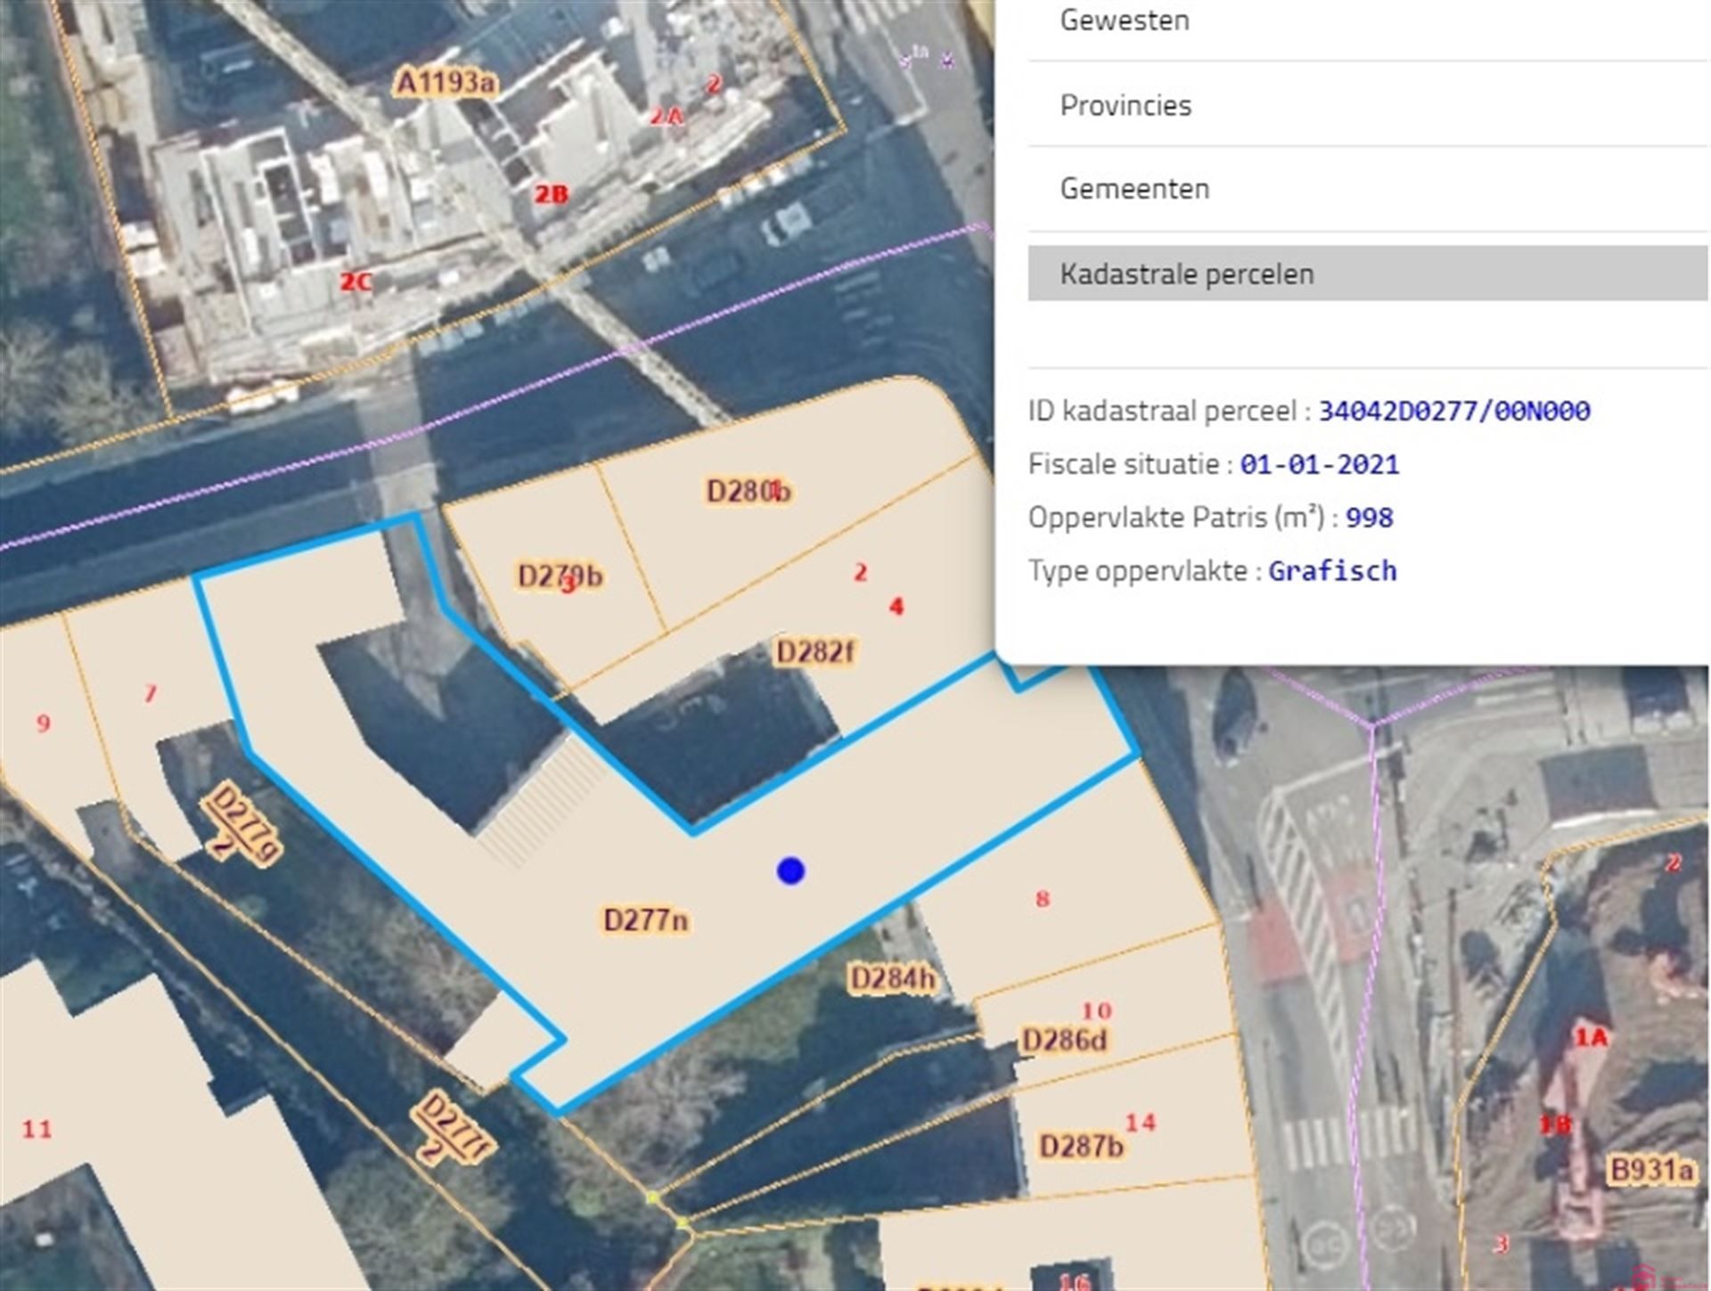Click the highlighted Kadastrale percelen item
The height and width of the screenshot is (1291, 1711).
(1186, 274)
